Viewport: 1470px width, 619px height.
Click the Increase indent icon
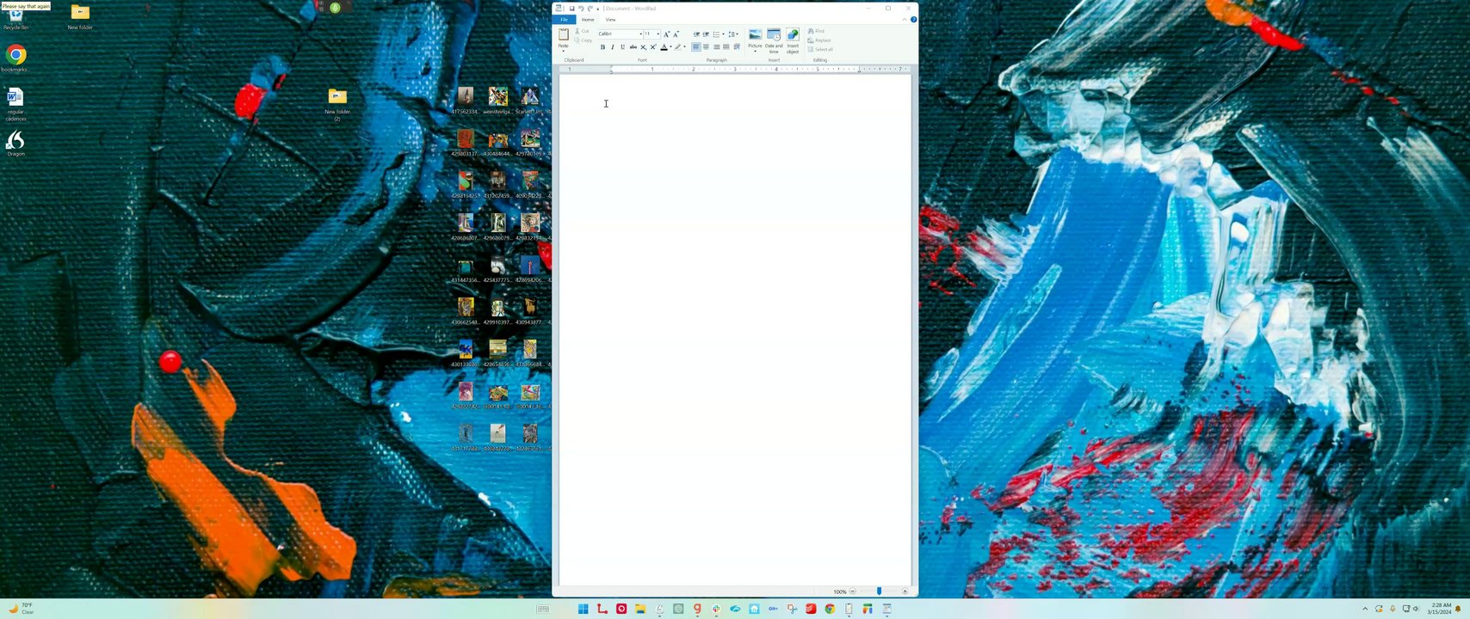(706, 34)
